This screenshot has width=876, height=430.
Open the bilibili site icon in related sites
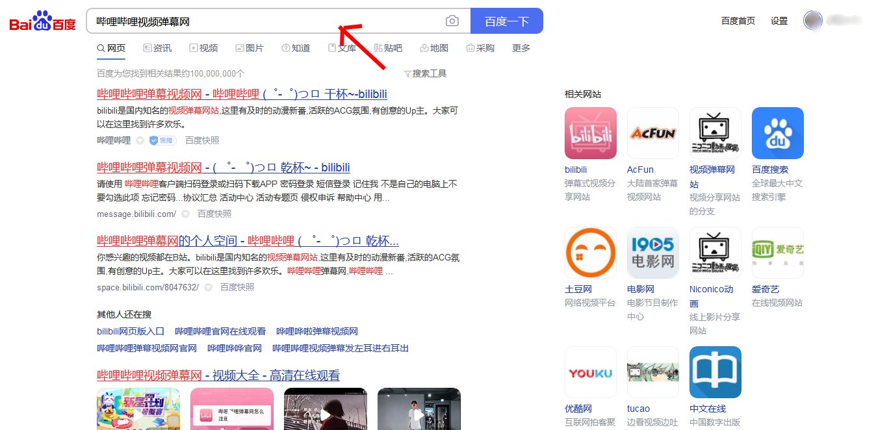(590, 133)
